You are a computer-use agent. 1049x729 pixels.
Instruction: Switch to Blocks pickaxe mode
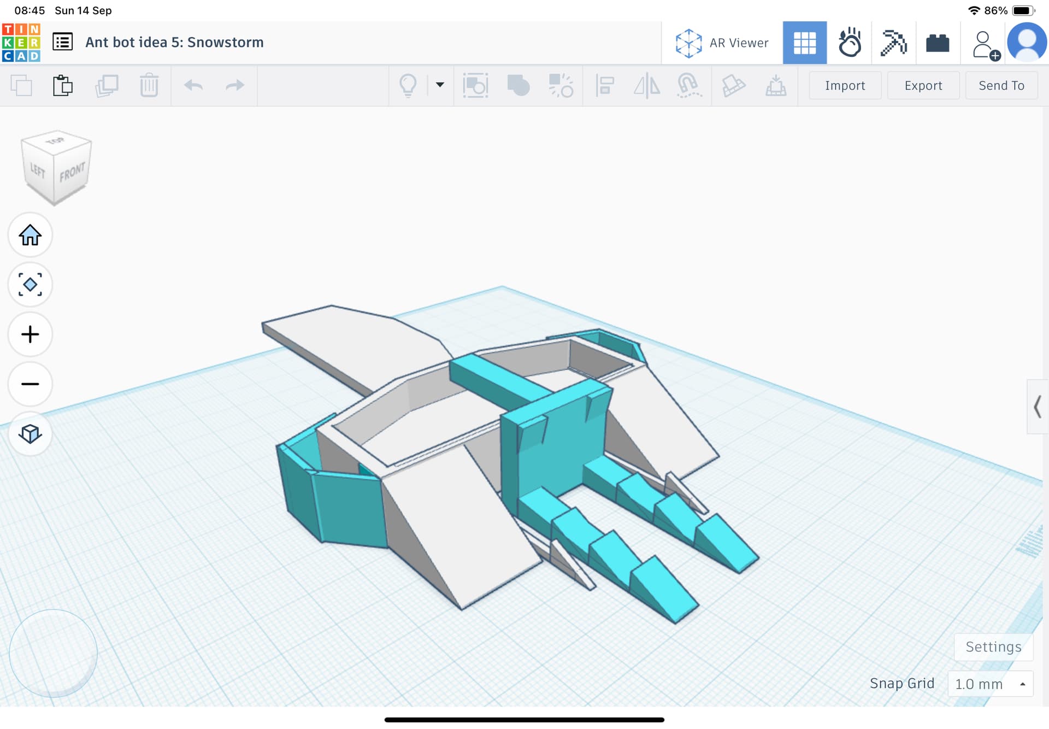[893, 43]
